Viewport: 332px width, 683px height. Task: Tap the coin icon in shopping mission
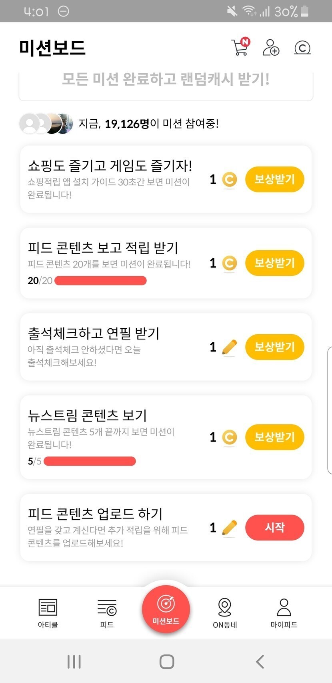click(x=229, y=179)
